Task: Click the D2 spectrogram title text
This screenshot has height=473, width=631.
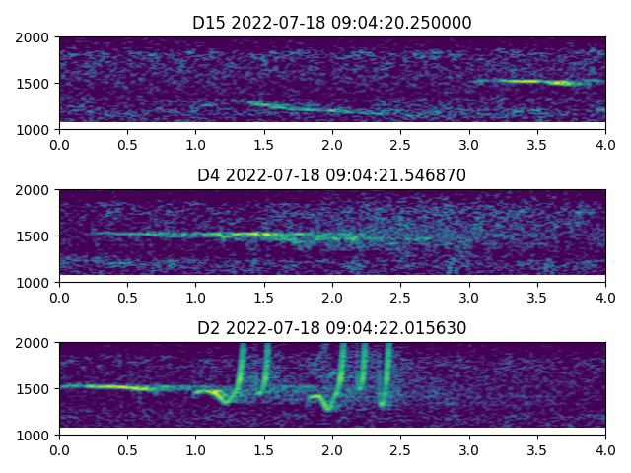Action: point(332,328)
